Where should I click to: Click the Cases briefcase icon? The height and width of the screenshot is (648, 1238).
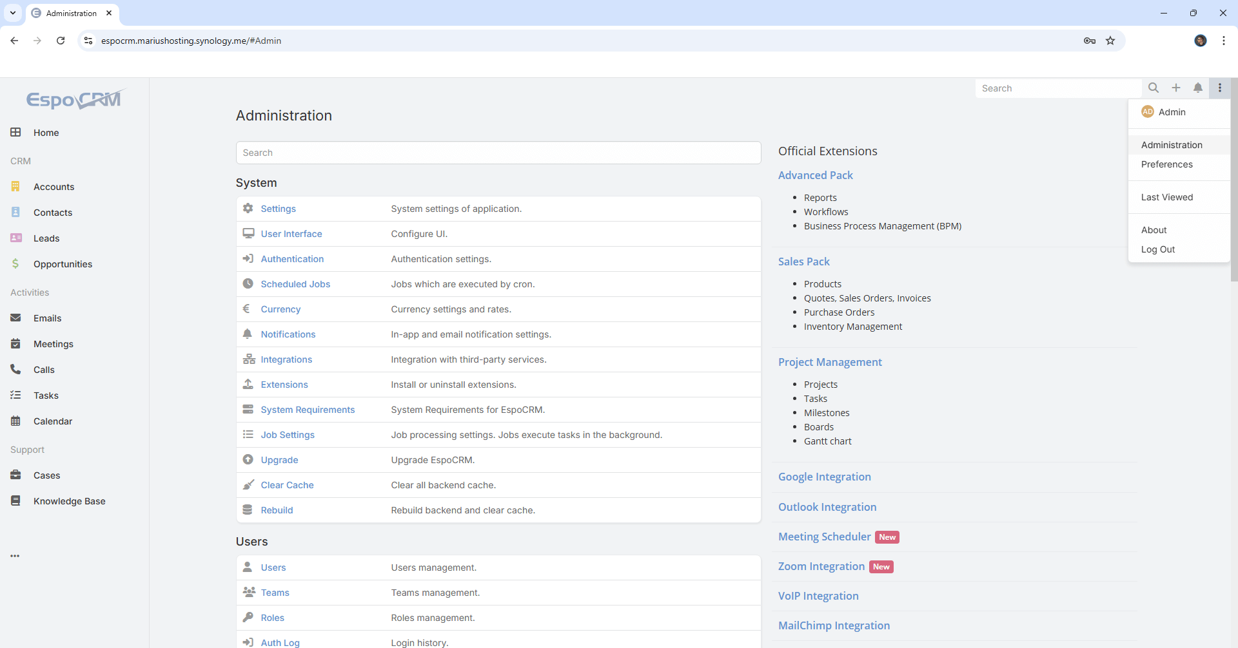pos(15,475)
